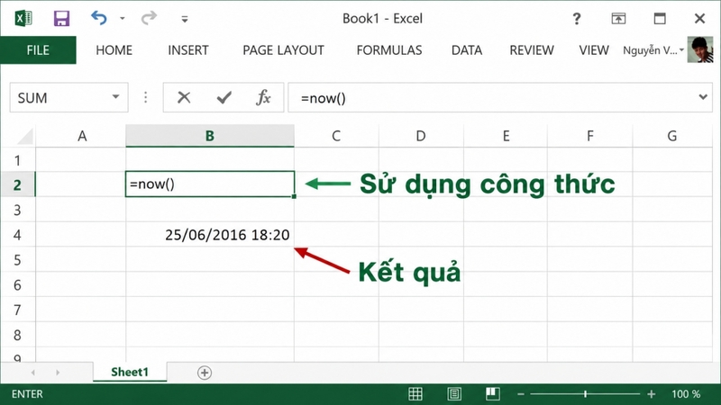Select row 3 header
Image resolution: width=721 pixels, height=405 pixels.
[x=17, y=210]
